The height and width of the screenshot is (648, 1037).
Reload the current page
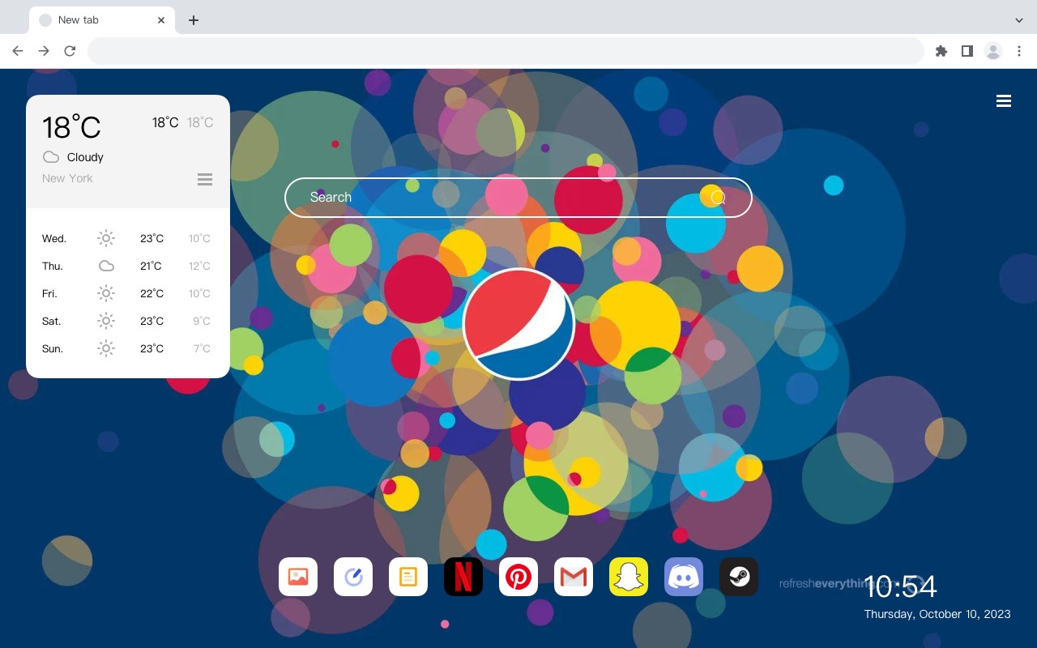(x=70, y=51)
